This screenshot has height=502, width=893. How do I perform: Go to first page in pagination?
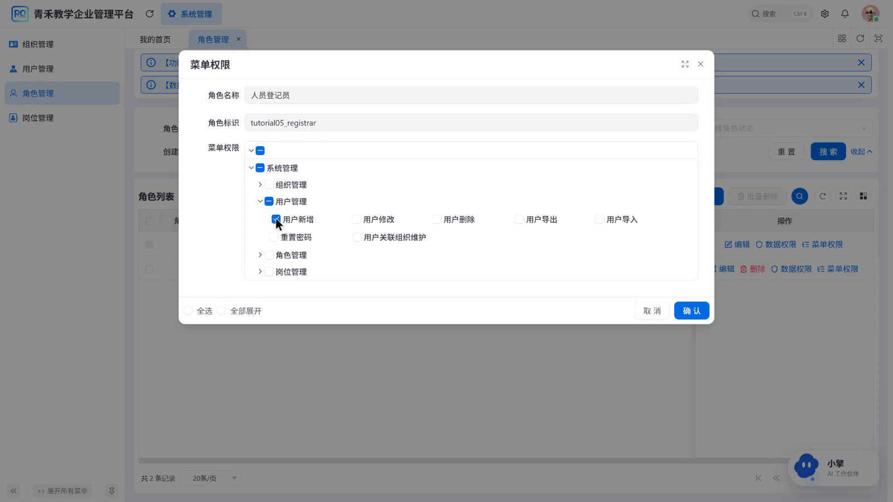pyautogui.click(x=758, y=478)
